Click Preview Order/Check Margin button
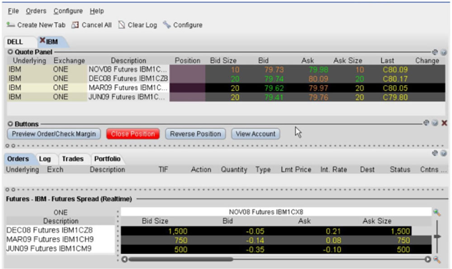 54,134
